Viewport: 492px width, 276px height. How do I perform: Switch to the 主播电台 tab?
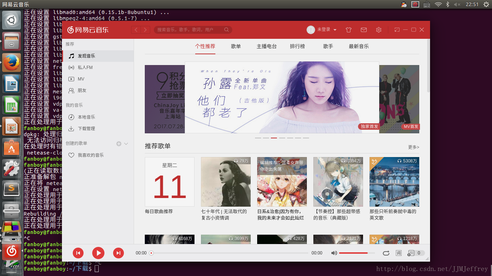[267, 46]
